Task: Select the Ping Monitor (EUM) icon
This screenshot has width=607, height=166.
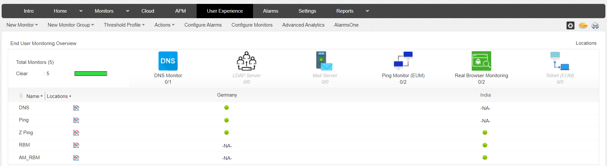Action: [x=403, y=61]
